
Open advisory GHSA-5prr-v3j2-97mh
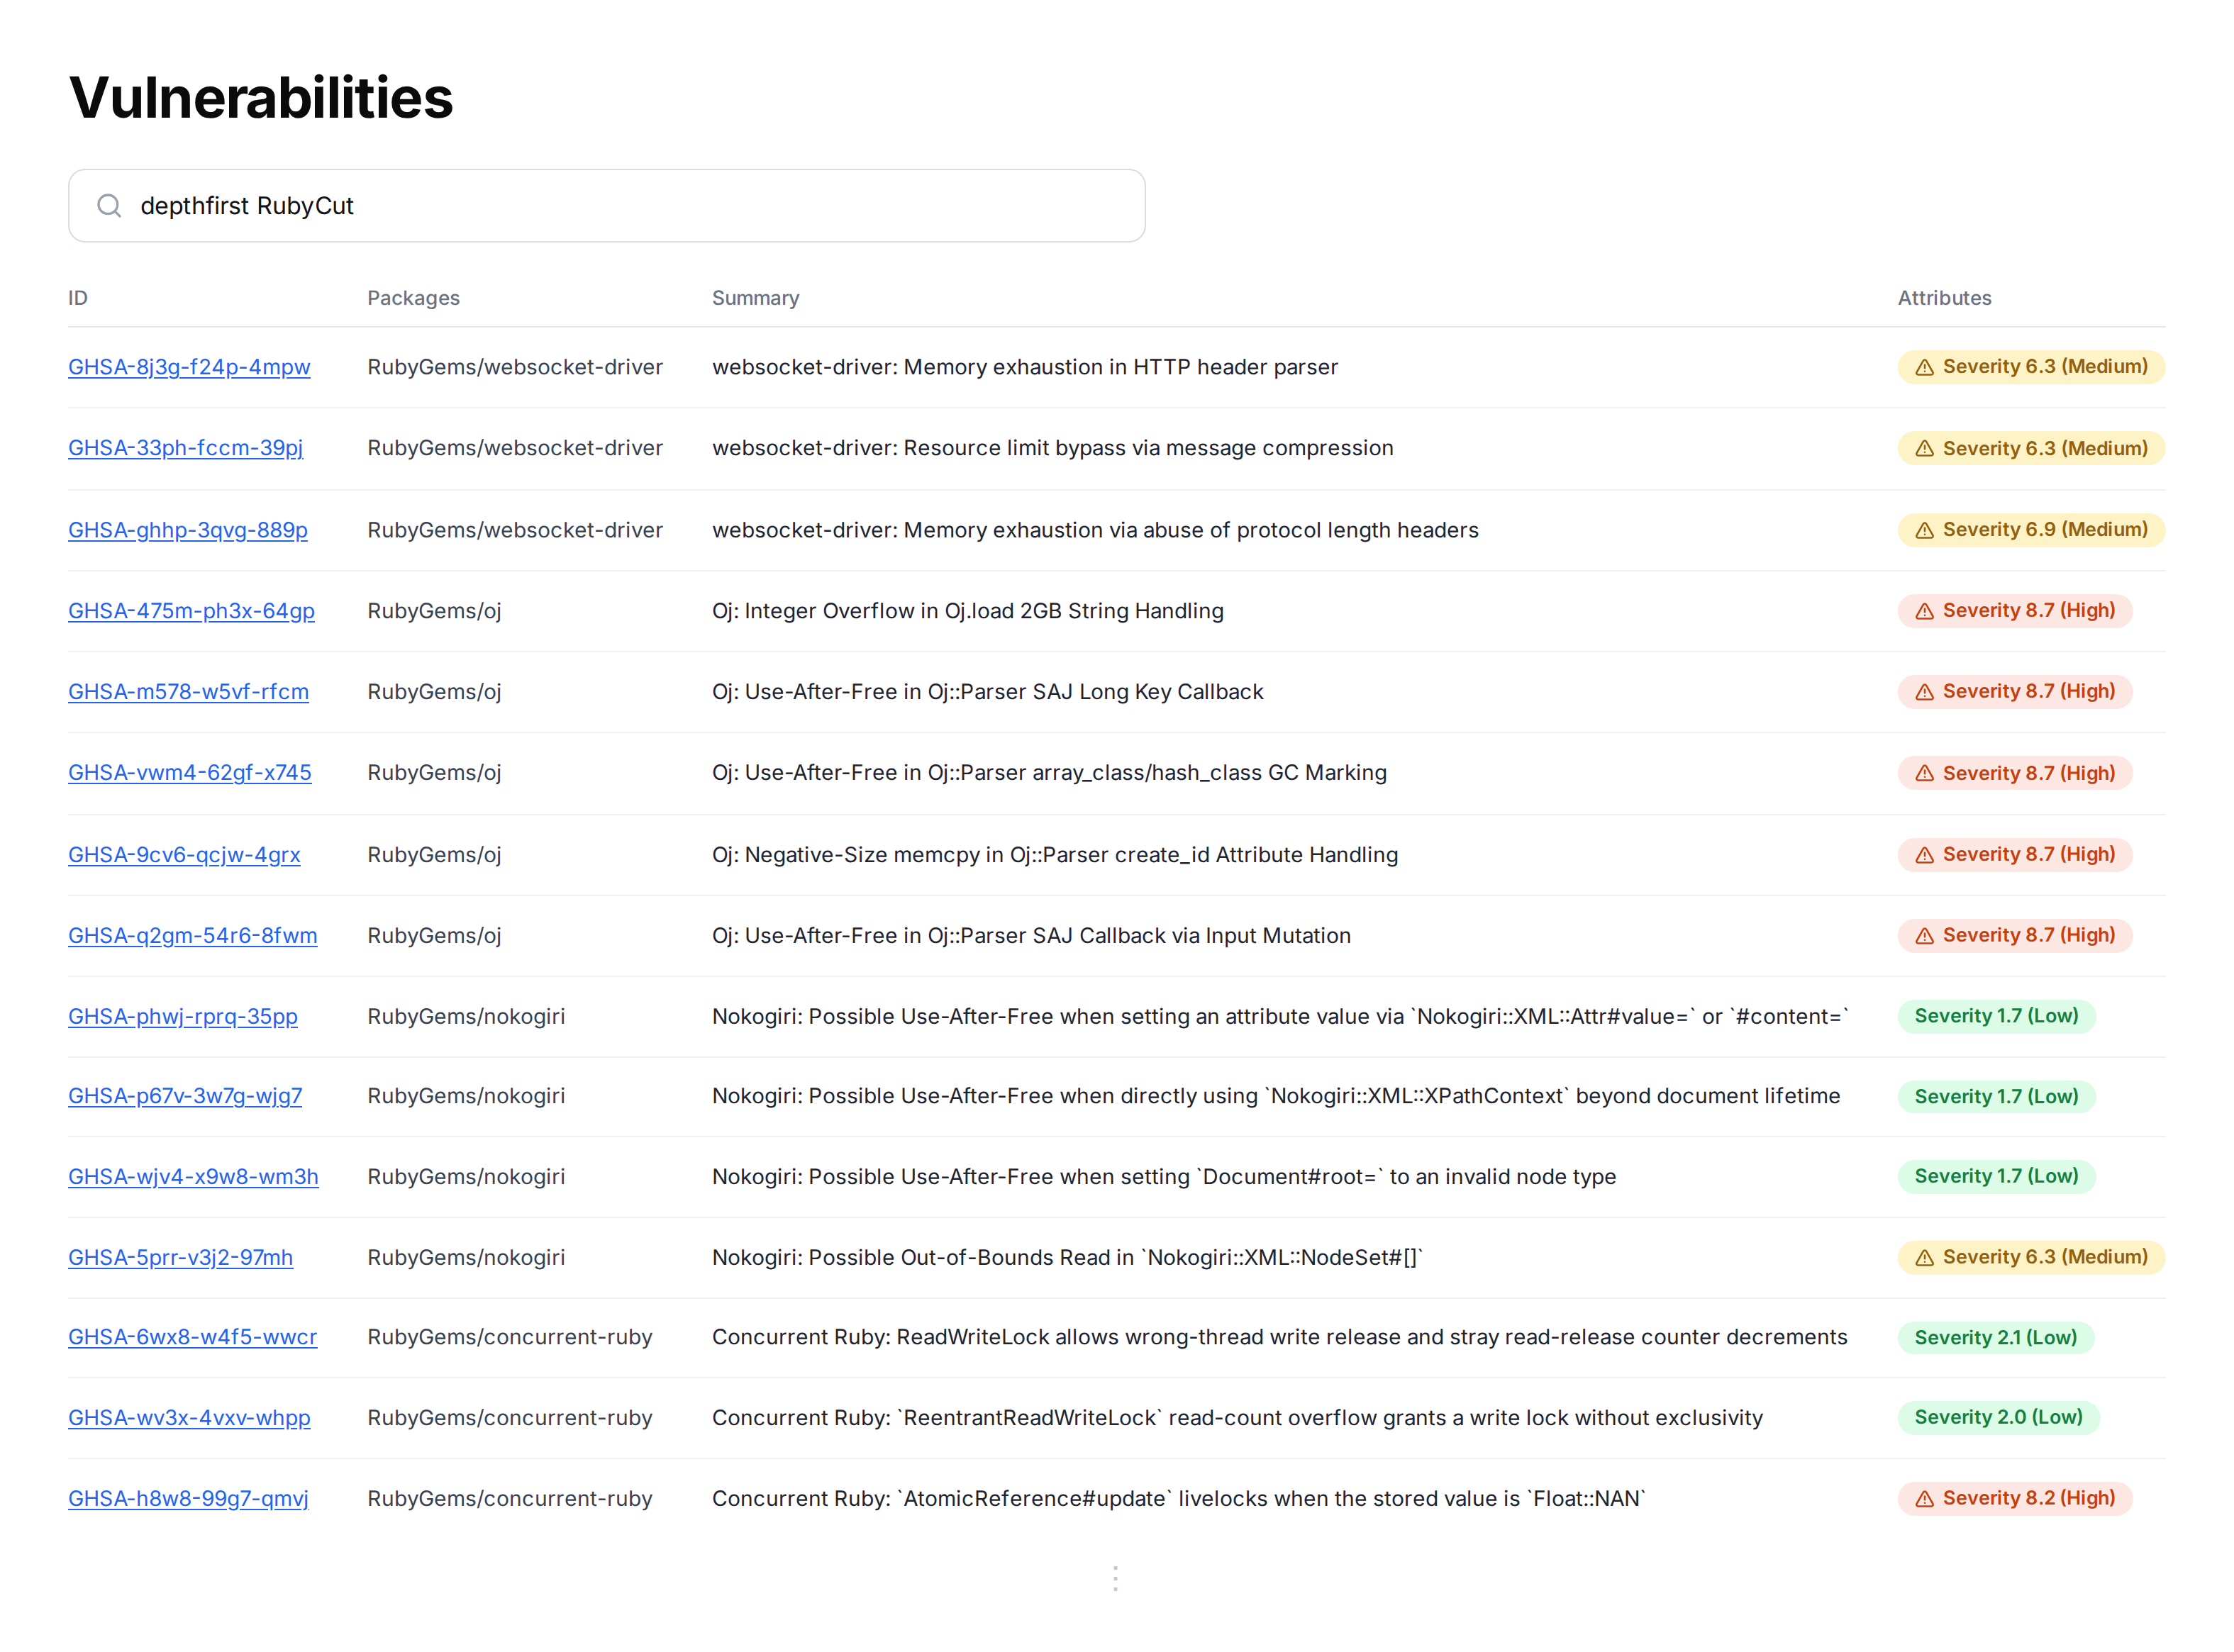[x=181, y=1258]
